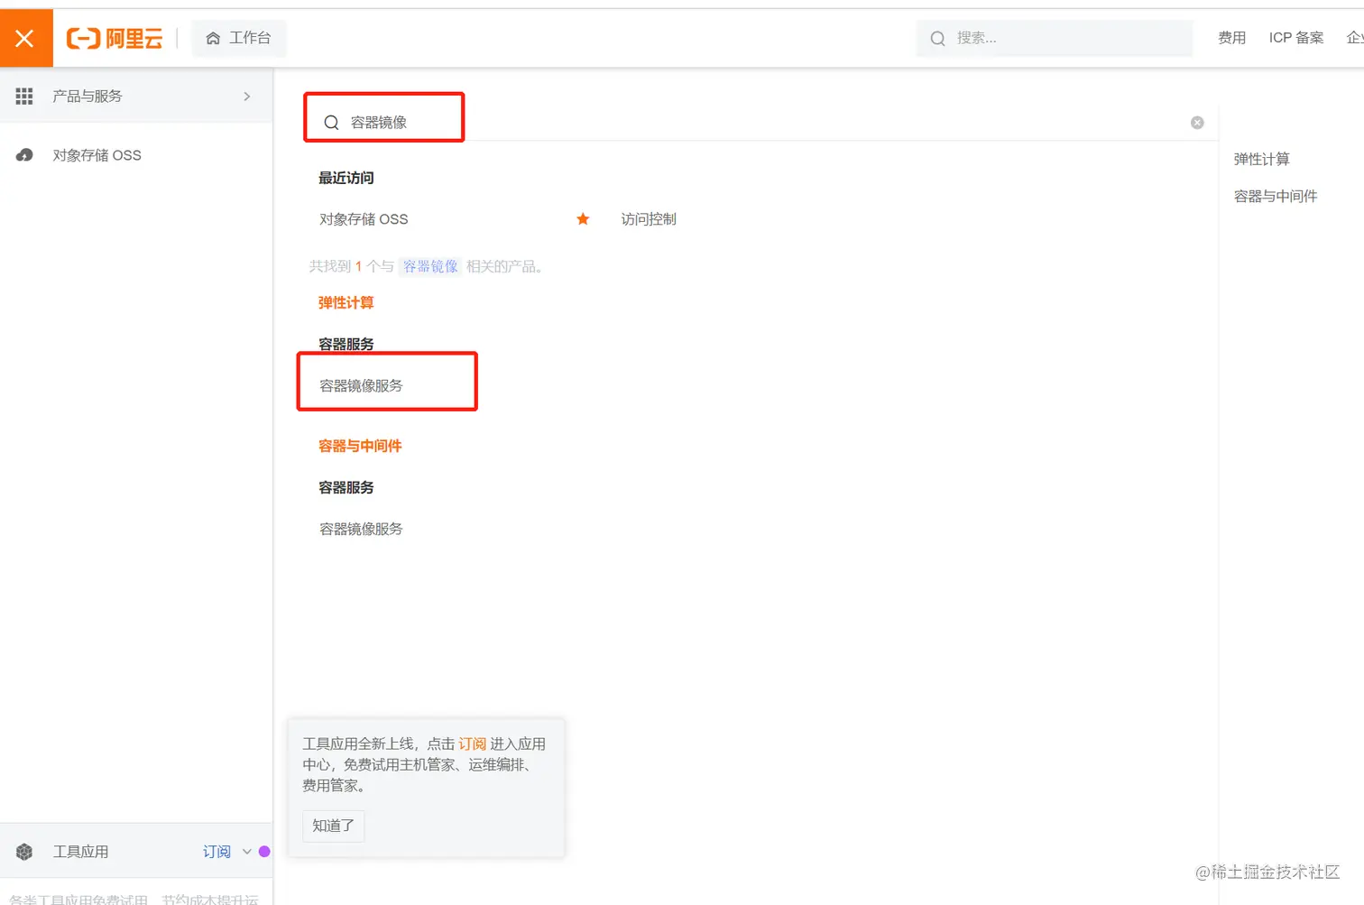Click the 最近访问 heading
This screenshot has height=905, width=1364.
346,178
